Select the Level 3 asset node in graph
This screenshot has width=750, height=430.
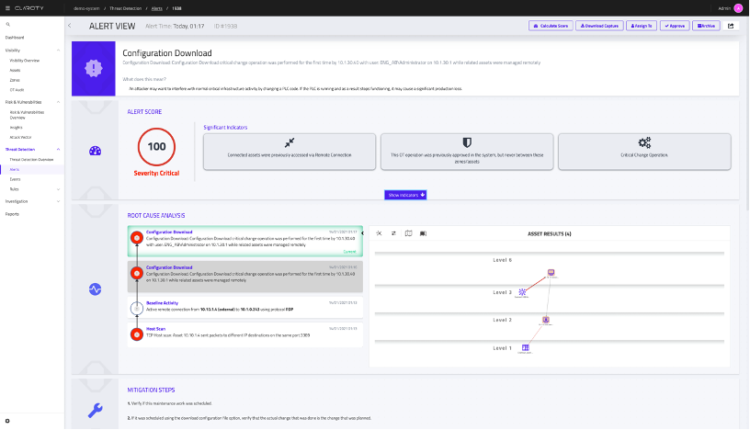[x=522, y=292]
